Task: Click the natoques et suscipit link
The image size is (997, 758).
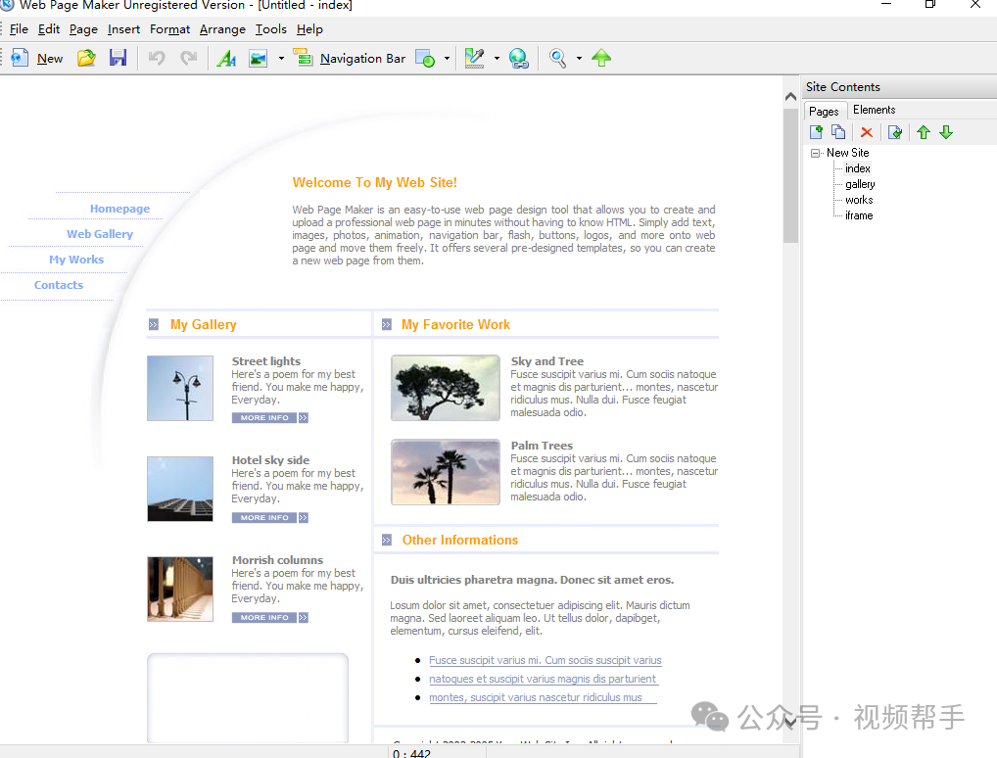Action: click(543, 679)
